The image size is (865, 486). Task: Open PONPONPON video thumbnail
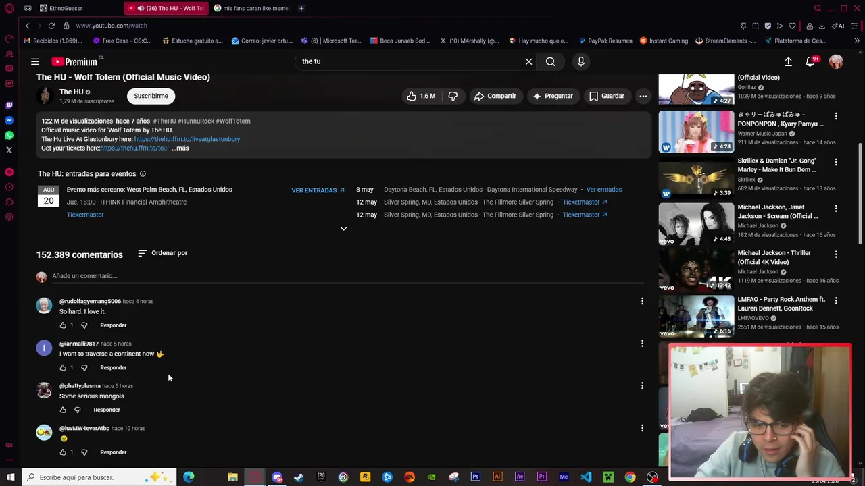pyautogui.click(x=696, y=131)
